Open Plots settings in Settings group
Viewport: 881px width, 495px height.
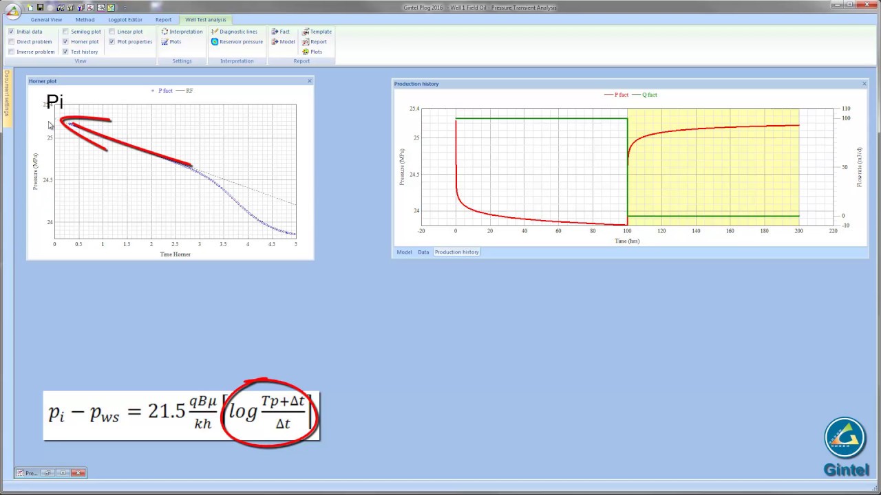pos(171,42)
